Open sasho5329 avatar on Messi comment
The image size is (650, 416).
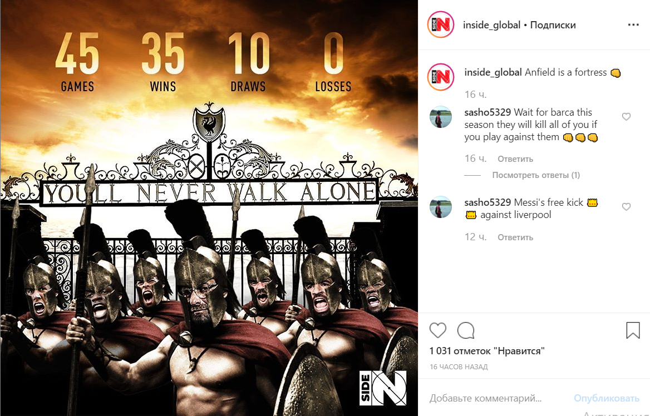pyautogui.click(x=441, y=207)
